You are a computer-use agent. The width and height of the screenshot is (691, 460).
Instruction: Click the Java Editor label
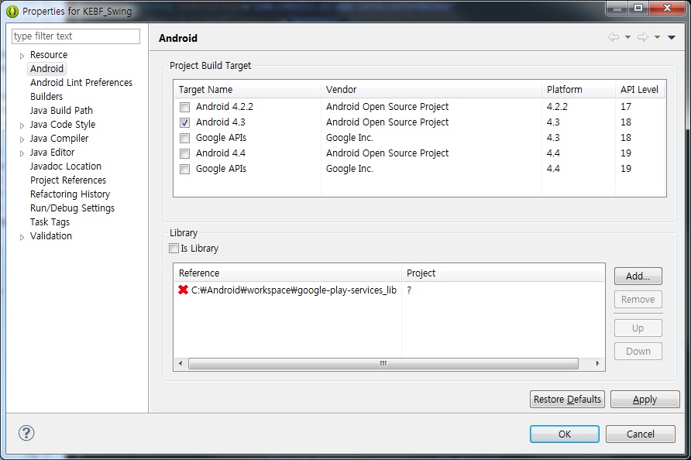52,152
